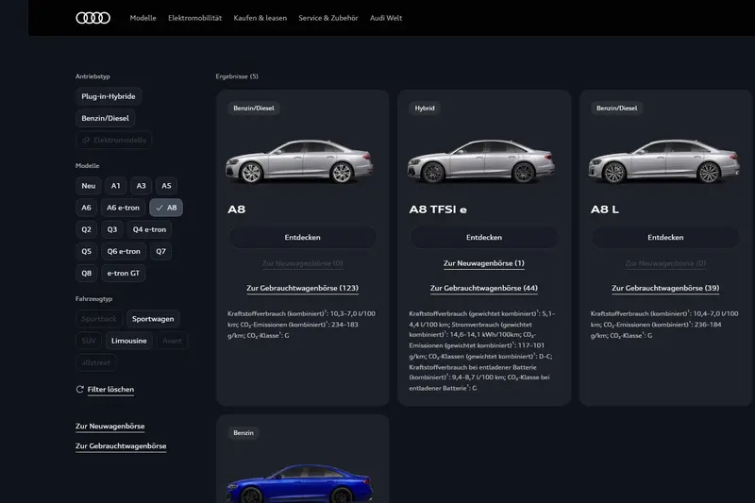This screenshot has height=503, width=755.
Task: Open the sidebar Zur Gebrauchtwagenbörse link
Action: (121, 445)
